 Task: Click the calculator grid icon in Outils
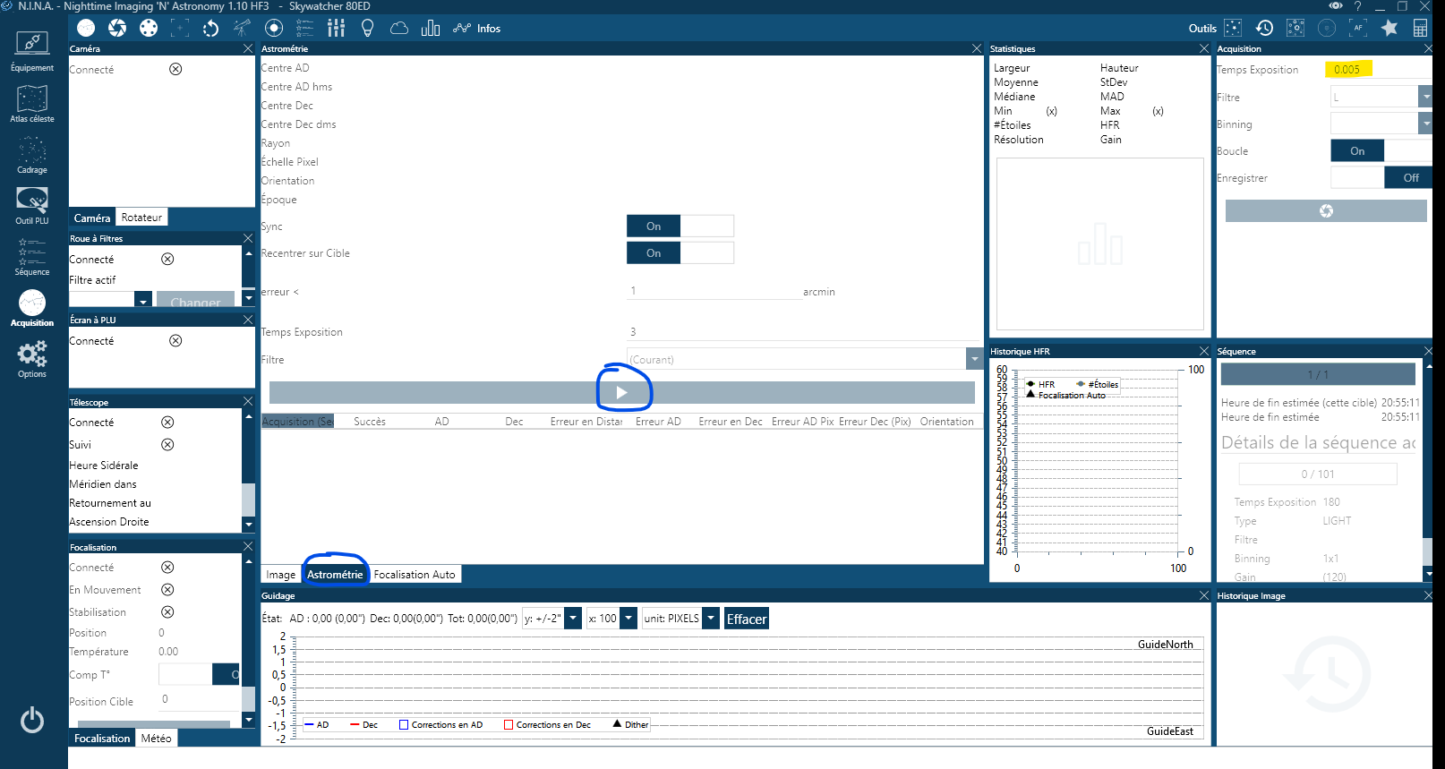[x=1420, y=28]
